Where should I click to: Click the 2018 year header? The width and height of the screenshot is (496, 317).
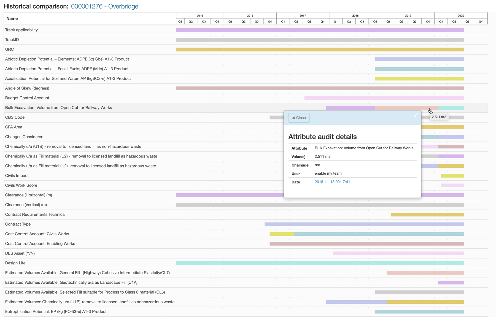355,15
